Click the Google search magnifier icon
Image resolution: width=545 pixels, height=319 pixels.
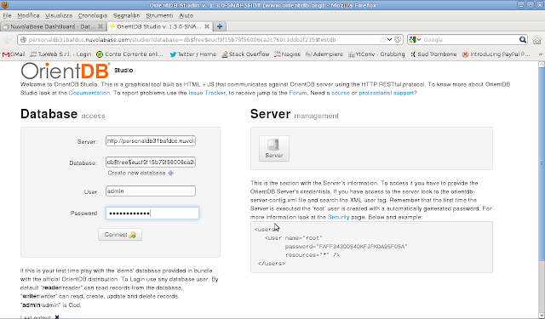pos(522,40)
